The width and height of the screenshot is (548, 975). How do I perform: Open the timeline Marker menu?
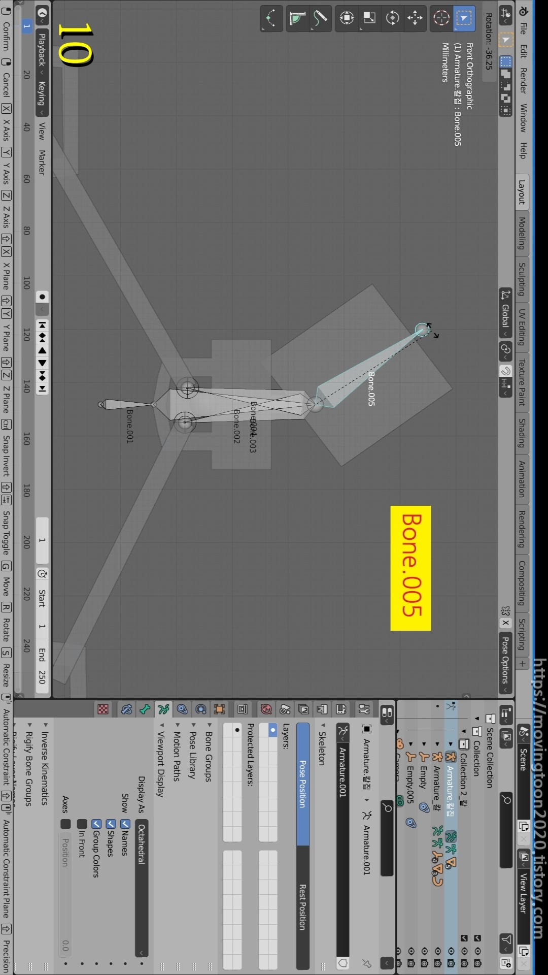[x=42, y=162]
